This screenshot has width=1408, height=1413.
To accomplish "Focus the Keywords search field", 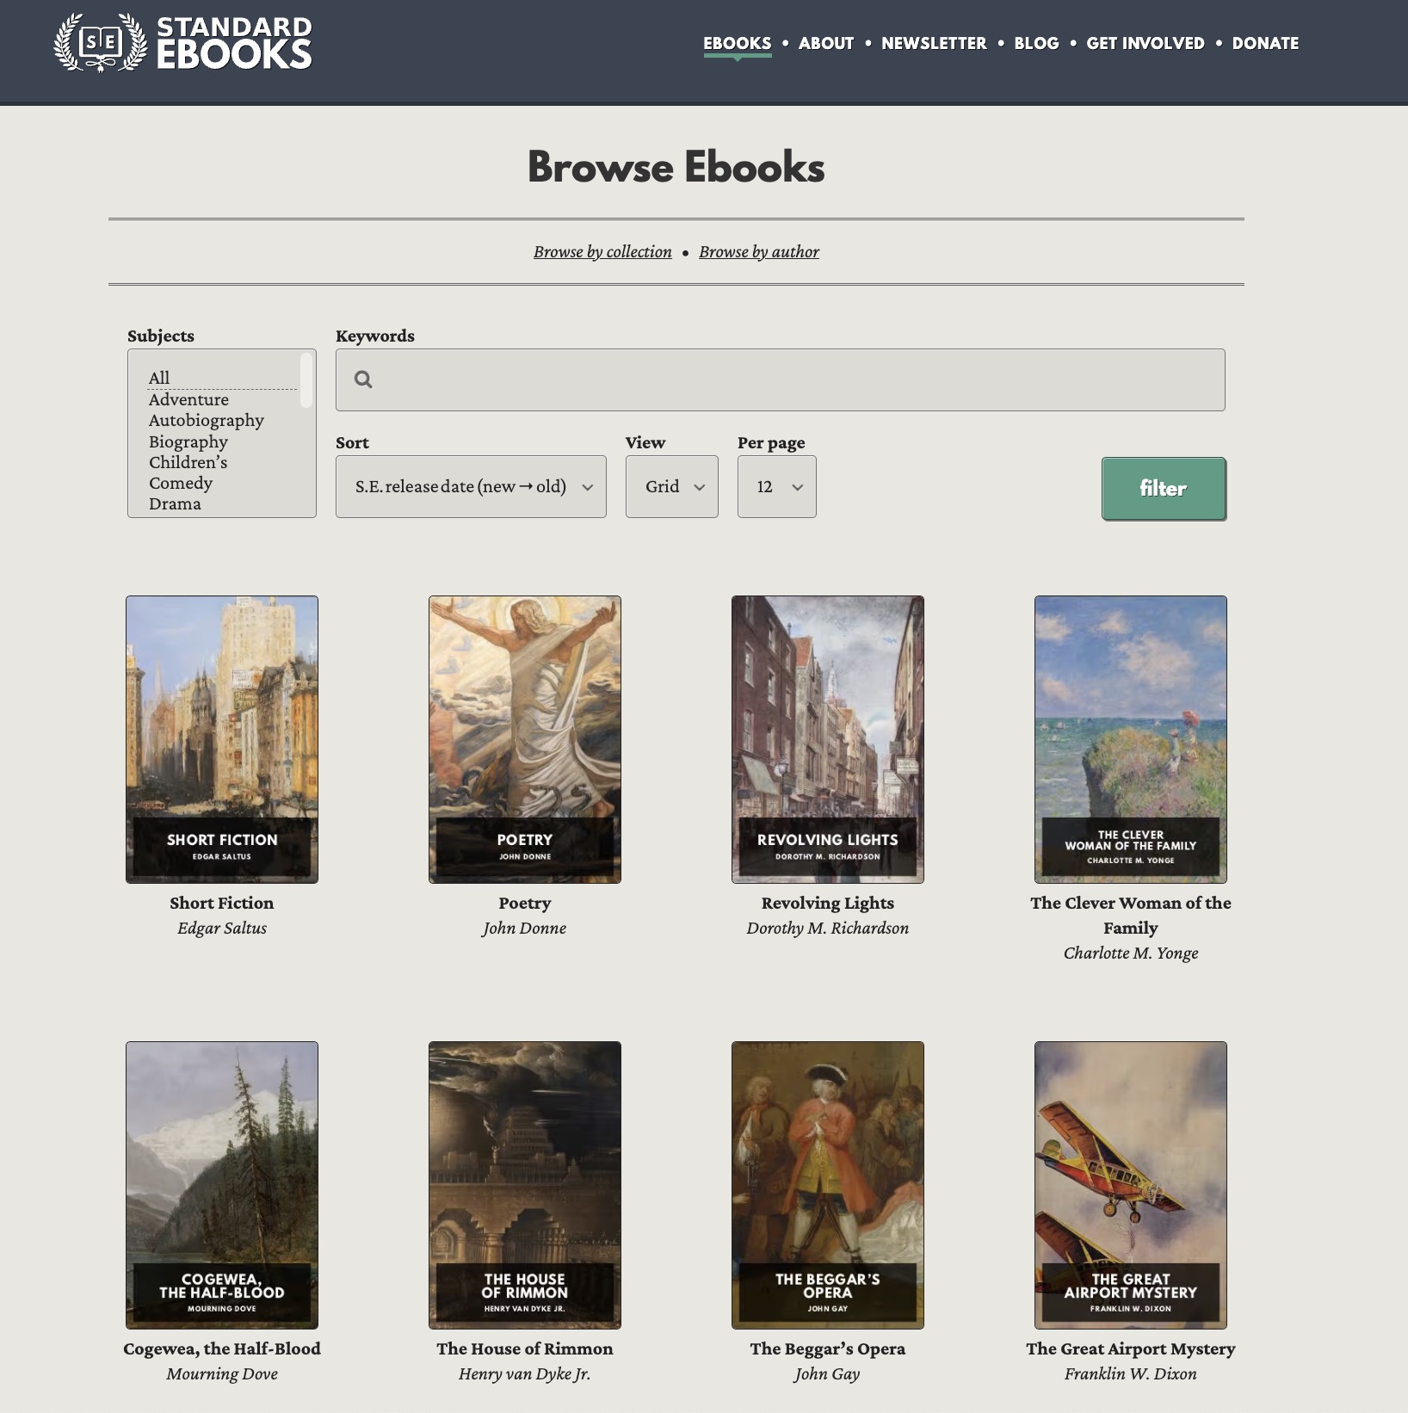I will [x=781, y=379].
